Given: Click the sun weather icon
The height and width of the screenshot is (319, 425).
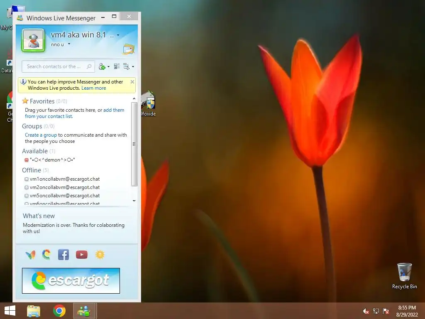Looking at the screenshot, I should [x=100, y=255].
